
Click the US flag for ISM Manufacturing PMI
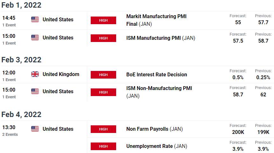(x=35, y=38)
